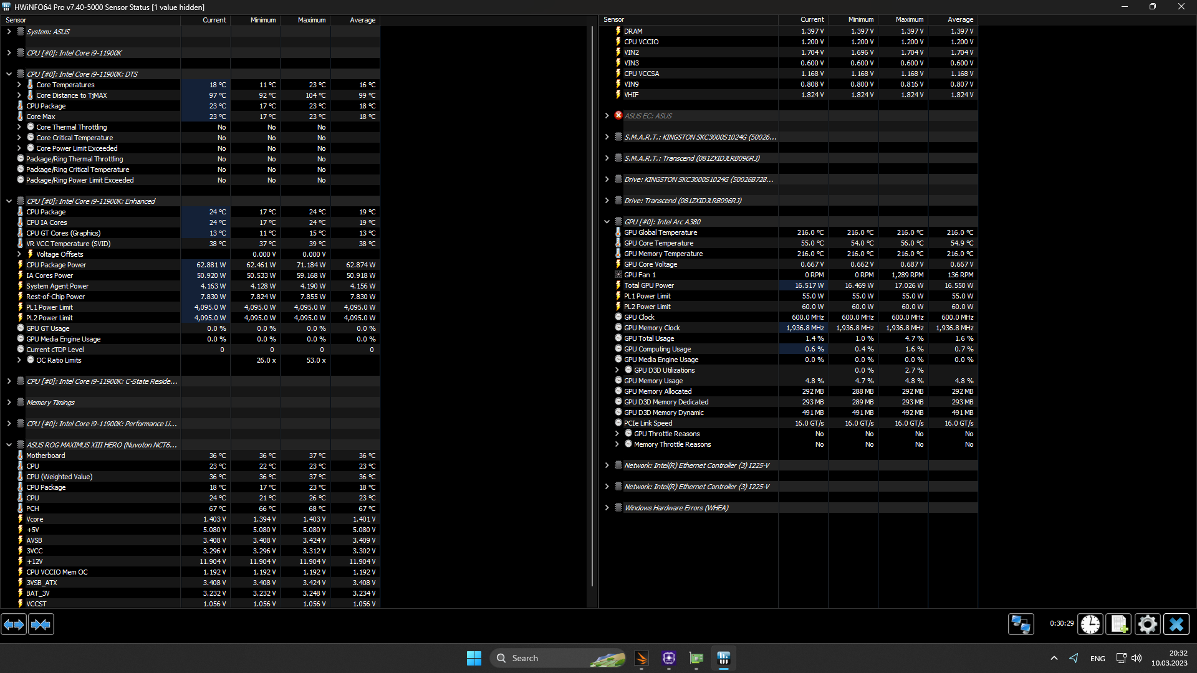The image size is (1197, 673).
Task: Click the expand sensor window arrows button
Action: (14, 624)
